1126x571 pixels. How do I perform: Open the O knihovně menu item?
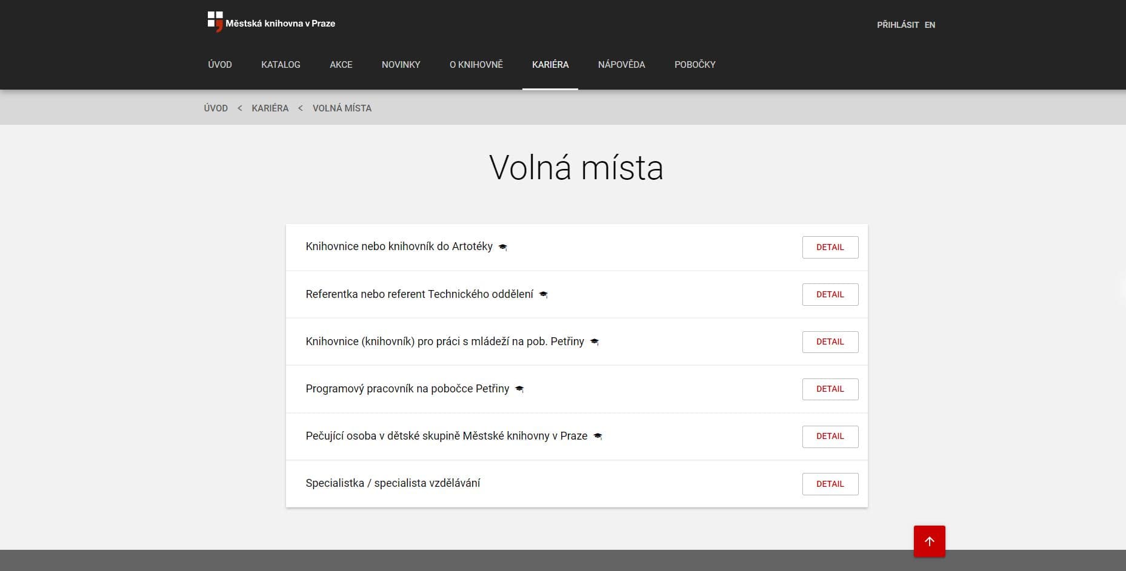[476, 65]
